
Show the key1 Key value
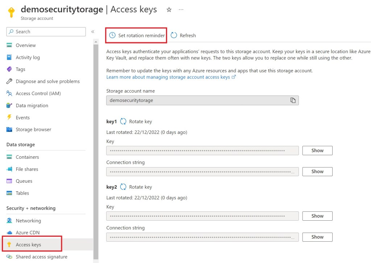point(317,150)
